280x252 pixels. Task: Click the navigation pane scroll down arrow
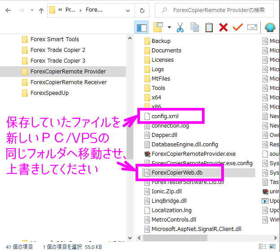(x=130, y=238)
